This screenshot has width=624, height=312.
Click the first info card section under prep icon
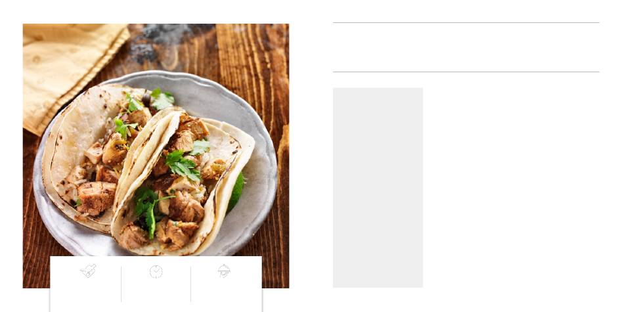(x=85, y=284)
